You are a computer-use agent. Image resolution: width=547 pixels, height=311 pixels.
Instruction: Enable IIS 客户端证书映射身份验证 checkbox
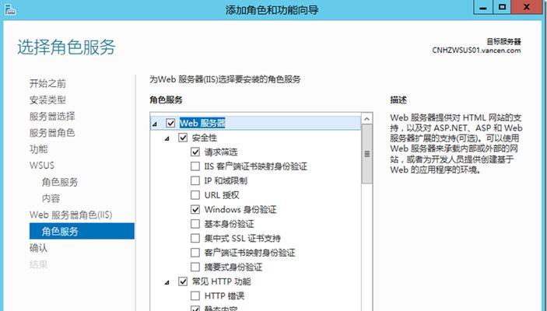(x=195, y=166)
